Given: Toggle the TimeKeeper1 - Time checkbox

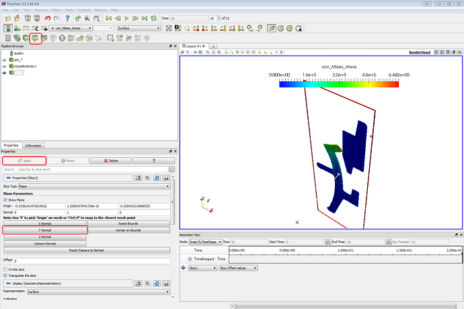Looking at the screenshot, I should (190, 259).
